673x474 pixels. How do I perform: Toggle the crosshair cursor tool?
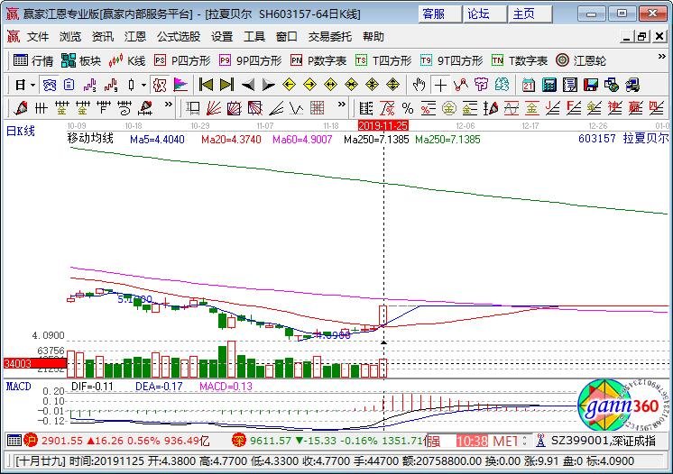point(440,85)
